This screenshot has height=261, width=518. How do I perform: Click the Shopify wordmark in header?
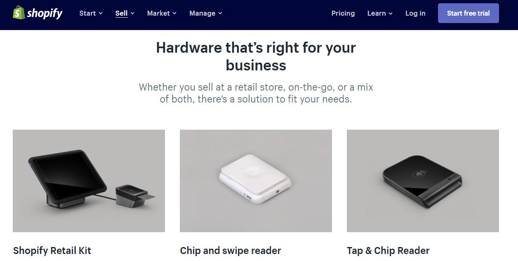(45, 14)
